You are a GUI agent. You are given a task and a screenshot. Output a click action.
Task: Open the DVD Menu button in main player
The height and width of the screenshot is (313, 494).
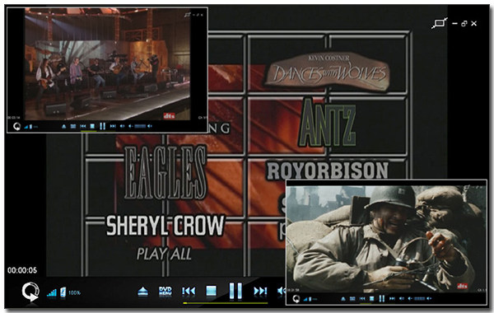[x=165, y=291]
